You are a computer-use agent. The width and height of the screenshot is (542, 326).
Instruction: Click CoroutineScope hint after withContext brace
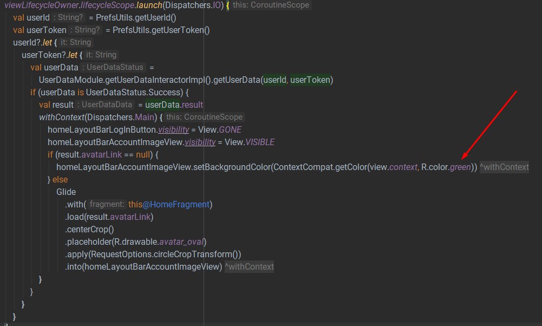[204, 117]
